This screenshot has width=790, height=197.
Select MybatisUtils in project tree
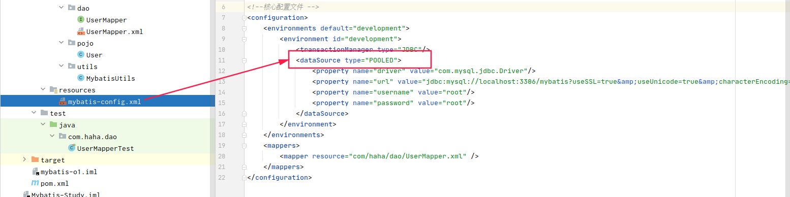click(x=110, y=78)
